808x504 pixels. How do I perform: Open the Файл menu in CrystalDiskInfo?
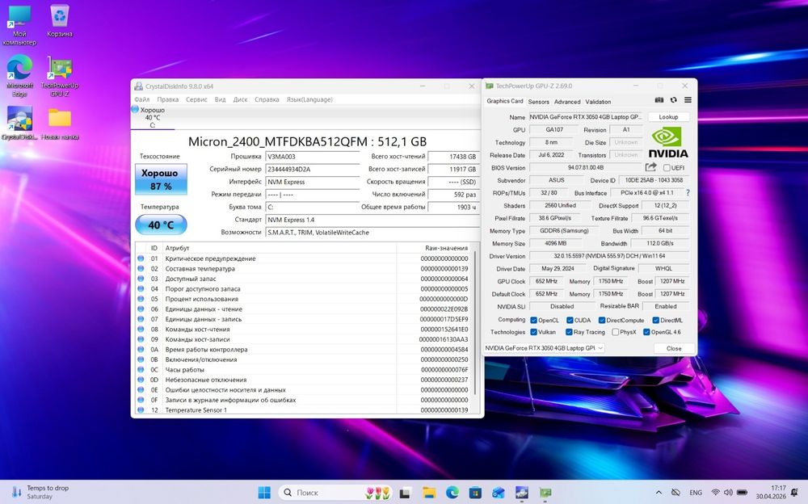coord(141,99)
